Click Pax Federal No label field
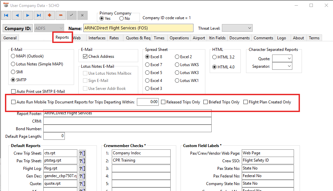 click(268, 176)
